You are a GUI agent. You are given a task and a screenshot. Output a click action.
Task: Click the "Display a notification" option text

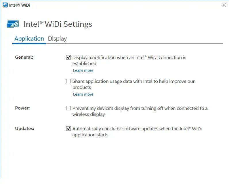pos(129,57)
